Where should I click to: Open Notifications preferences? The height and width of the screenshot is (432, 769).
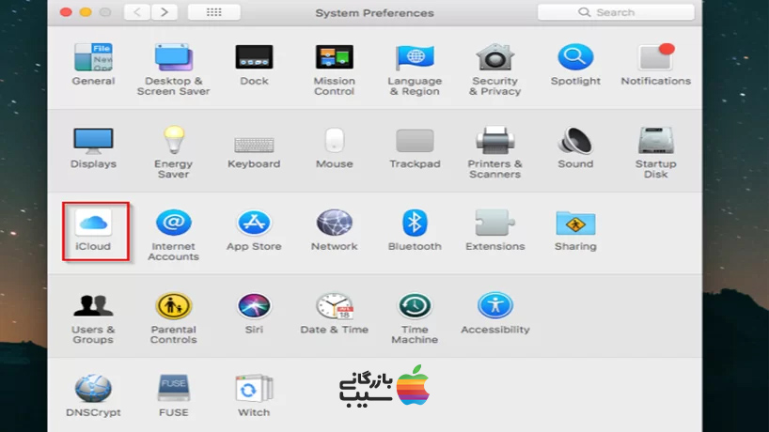point(655,64)
